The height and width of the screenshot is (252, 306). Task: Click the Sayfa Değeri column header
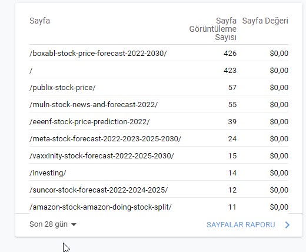[265, 21]
